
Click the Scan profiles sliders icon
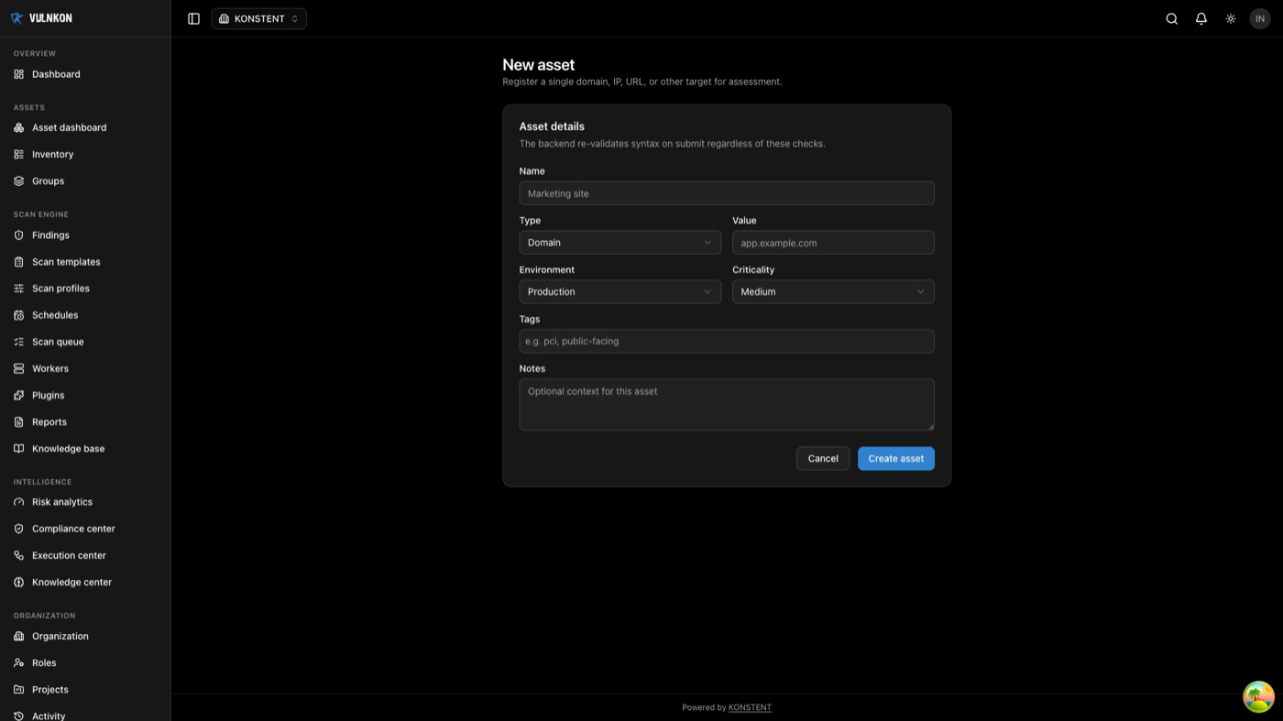(x=18, y=288)
